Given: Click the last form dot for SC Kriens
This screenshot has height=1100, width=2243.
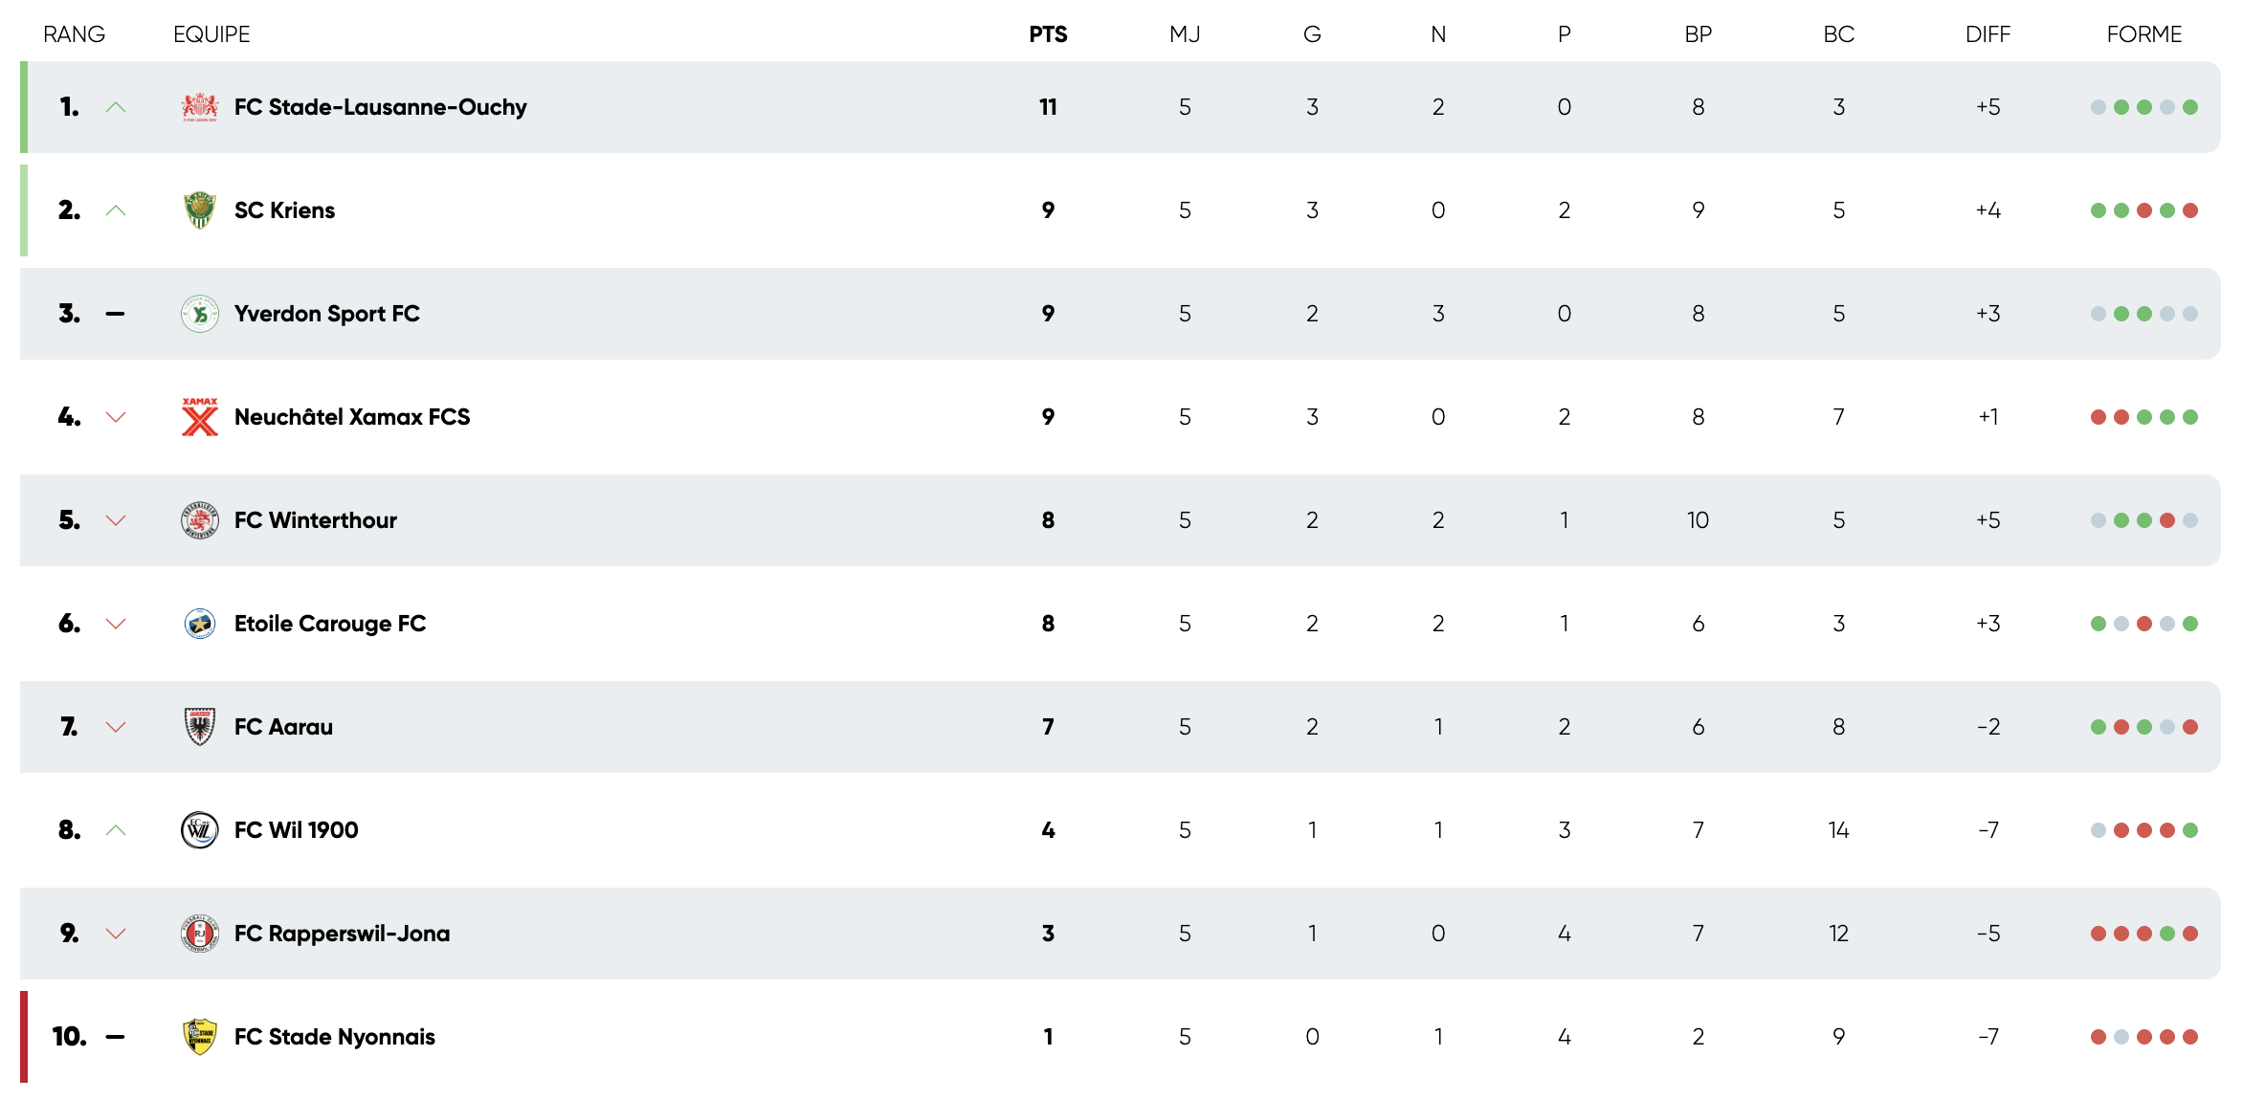Looking at the screenshot, I should 2190,210.
